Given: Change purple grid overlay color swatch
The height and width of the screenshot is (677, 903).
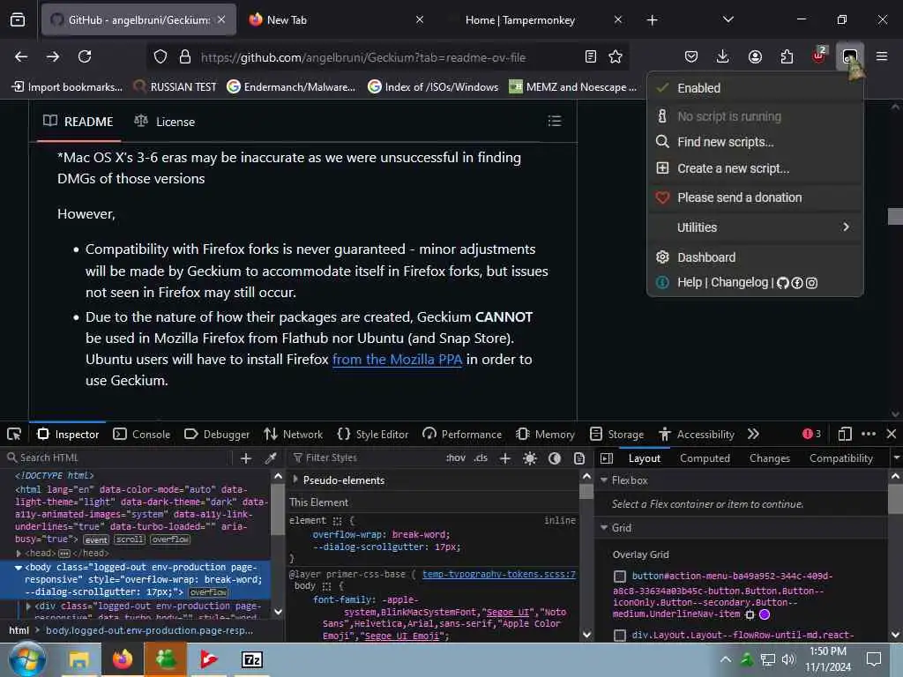Looking at the screenshot, I should point(765,614).
